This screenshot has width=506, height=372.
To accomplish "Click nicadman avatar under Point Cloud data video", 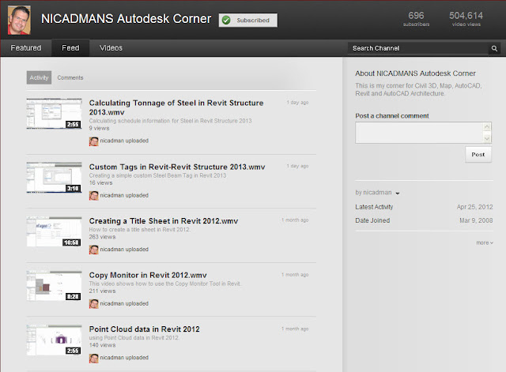I will point(93,358).
